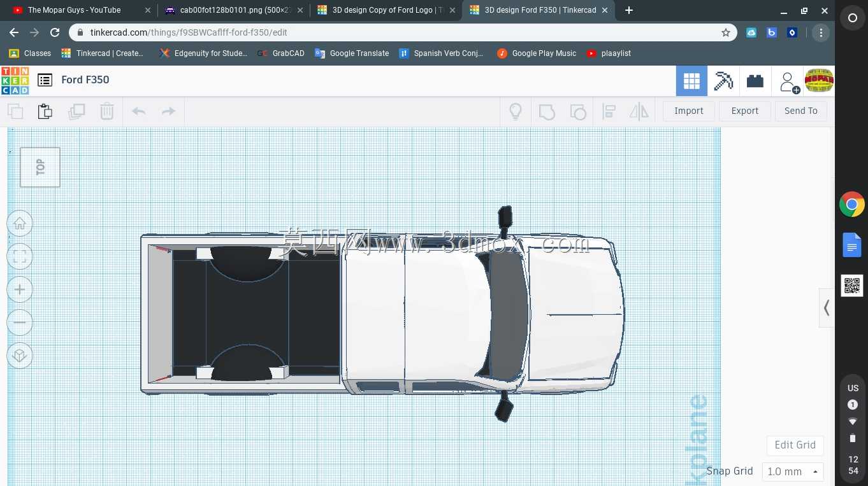
Task: Open Google Docs from the shelf
Action: (852, 246)
